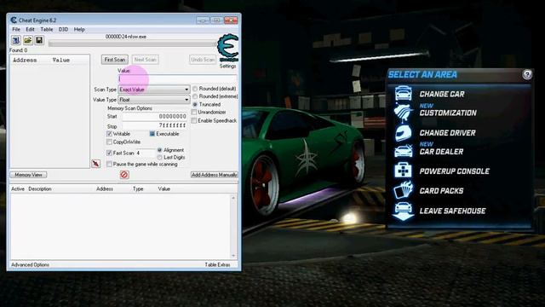The image size is (545, 307).
Task: Select Rounded (extreme) radio button
Action: [195, 96]
